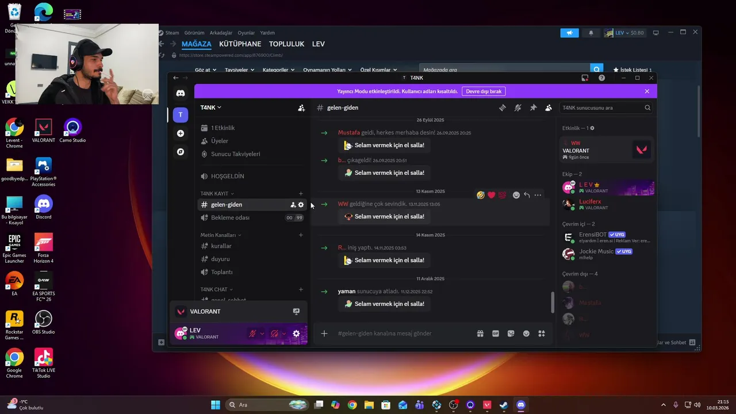Open the GIF picker

tap(496, 333)
